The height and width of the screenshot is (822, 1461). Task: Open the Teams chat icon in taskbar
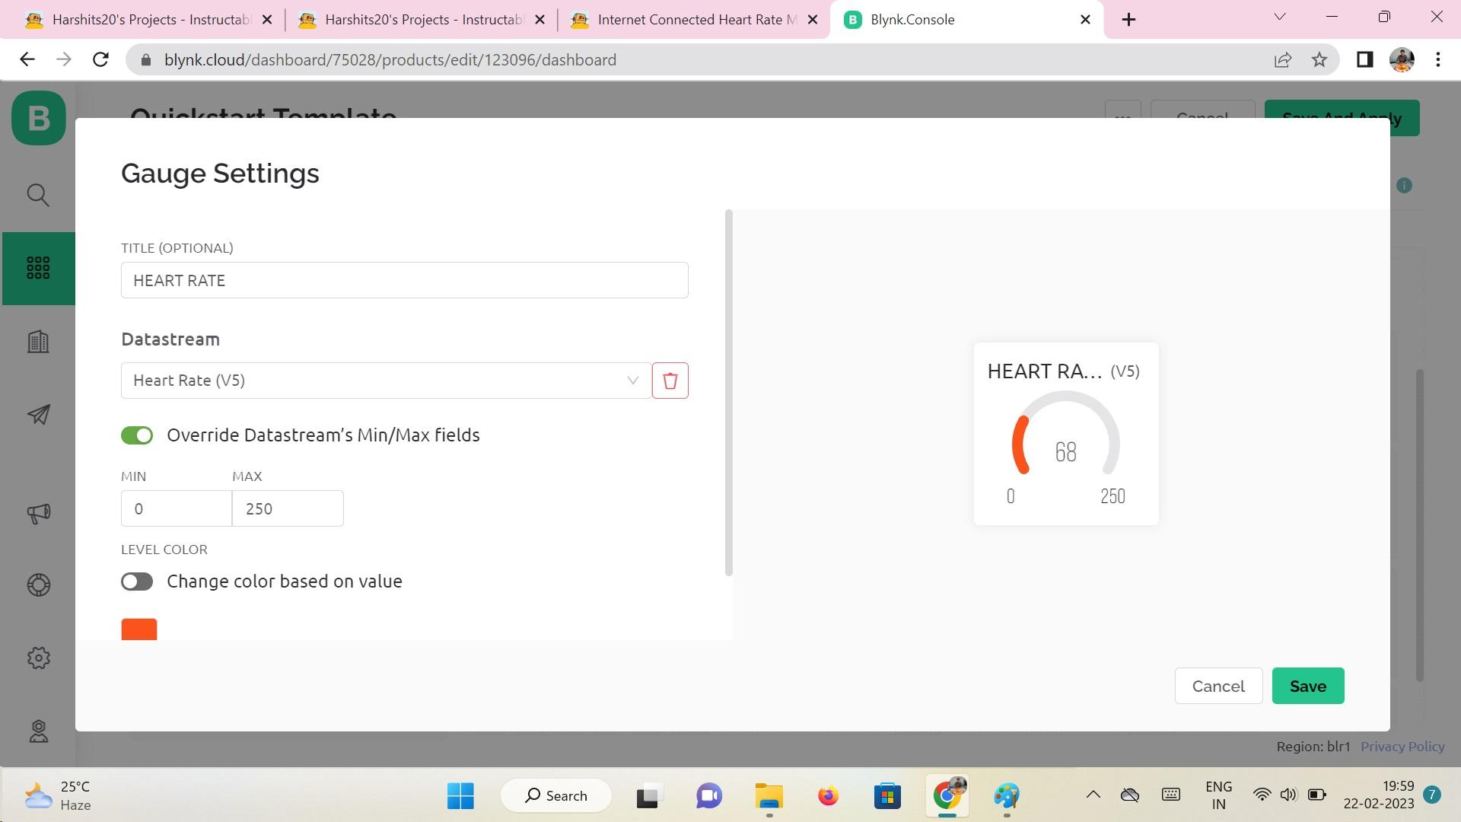coord(709,795)
